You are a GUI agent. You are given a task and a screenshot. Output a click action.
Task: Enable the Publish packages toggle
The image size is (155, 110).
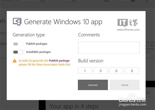(x=18, y=44)
